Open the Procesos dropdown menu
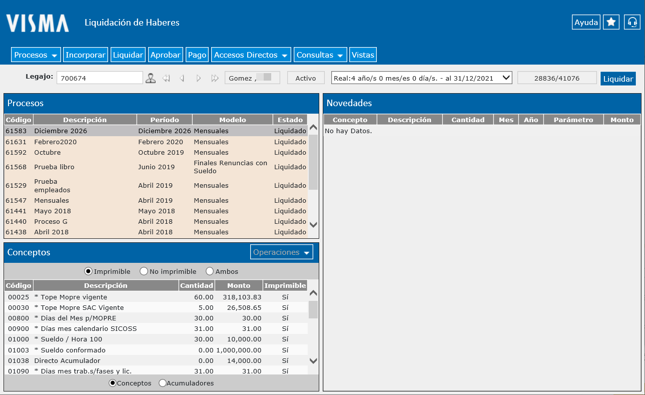 click(x=36, y=55)
